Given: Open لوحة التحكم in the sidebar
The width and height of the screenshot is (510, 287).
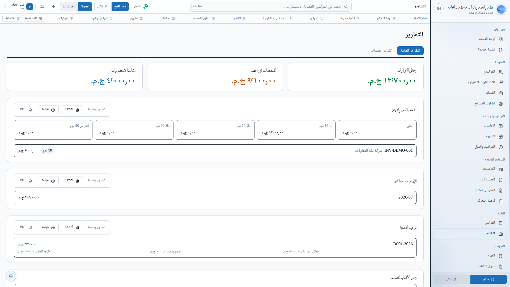Looking at the screenshot, I should [x=470, y=39].
